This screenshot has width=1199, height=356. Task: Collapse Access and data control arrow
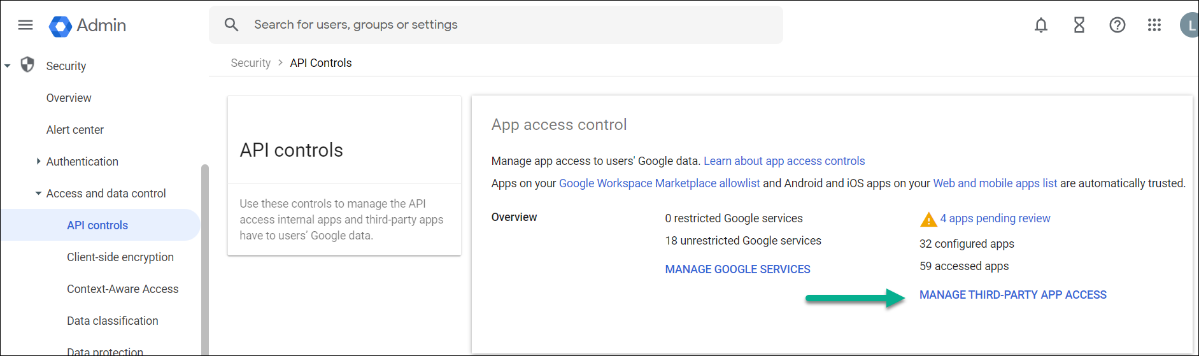tap(38, 193)
